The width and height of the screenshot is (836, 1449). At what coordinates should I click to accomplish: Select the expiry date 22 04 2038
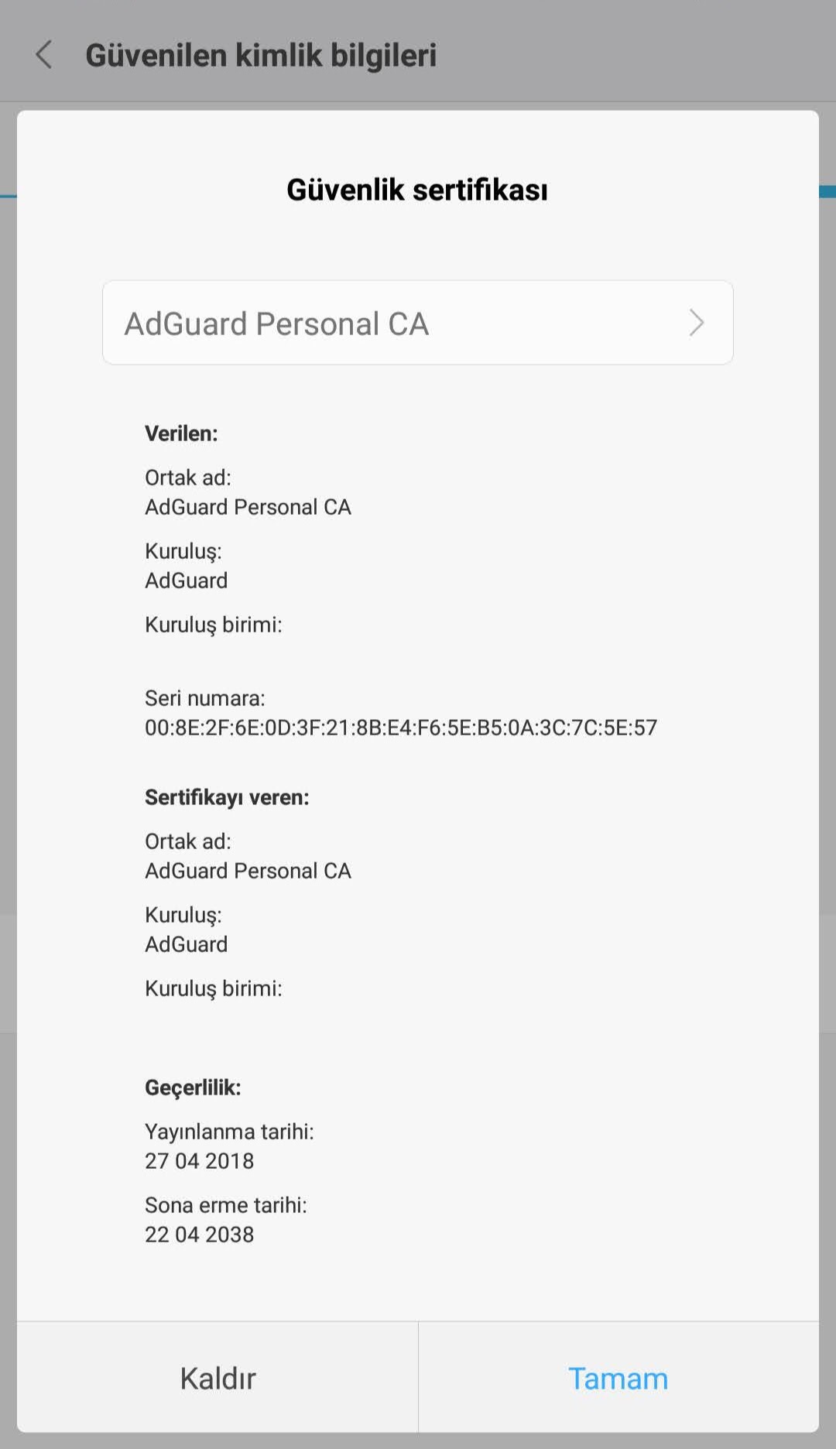199,1235
